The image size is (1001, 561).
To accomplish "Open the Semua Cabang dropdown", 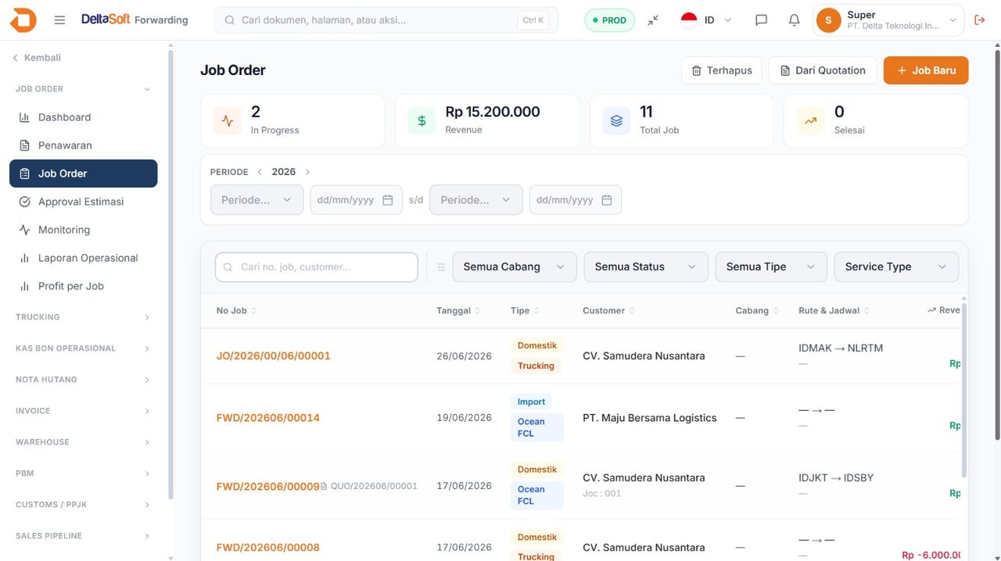I will pos(515,267).
